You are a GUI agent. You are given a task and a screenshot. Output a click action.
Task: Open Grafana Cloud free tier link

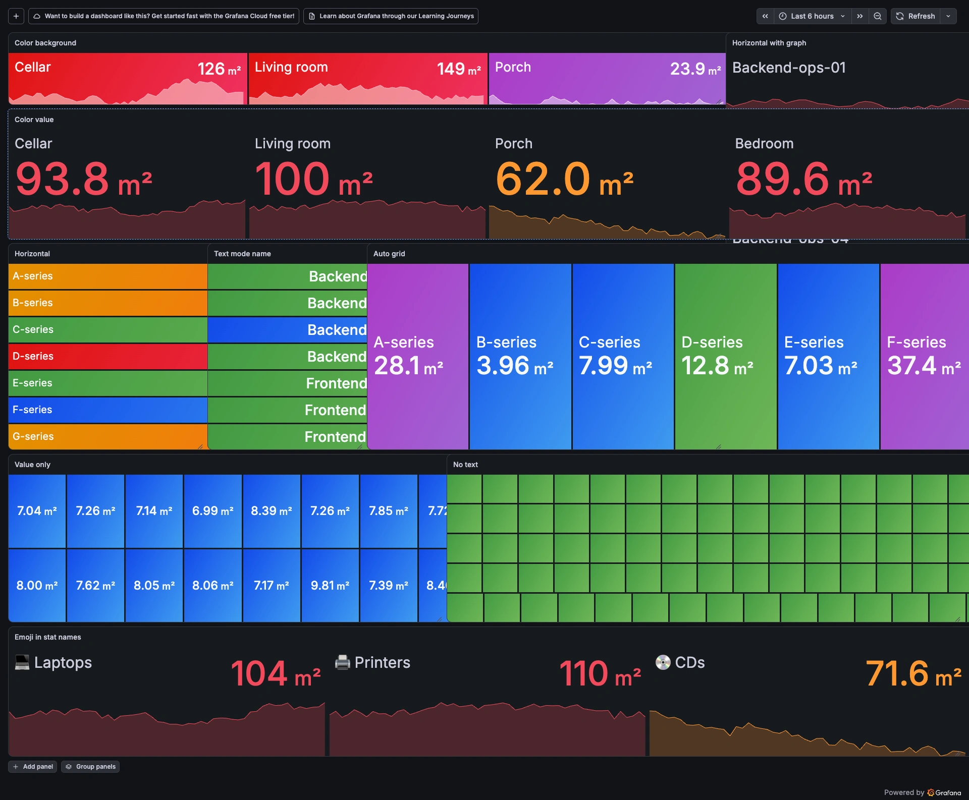[164, 16]
